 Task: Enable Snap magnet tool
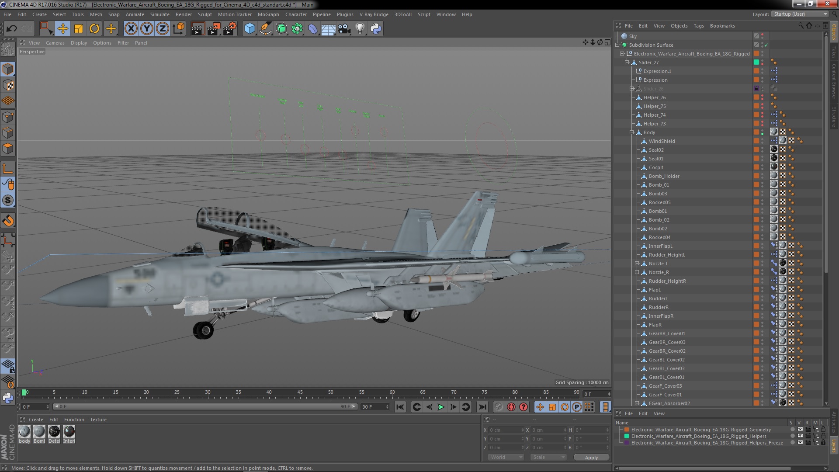tap(8, 221)
